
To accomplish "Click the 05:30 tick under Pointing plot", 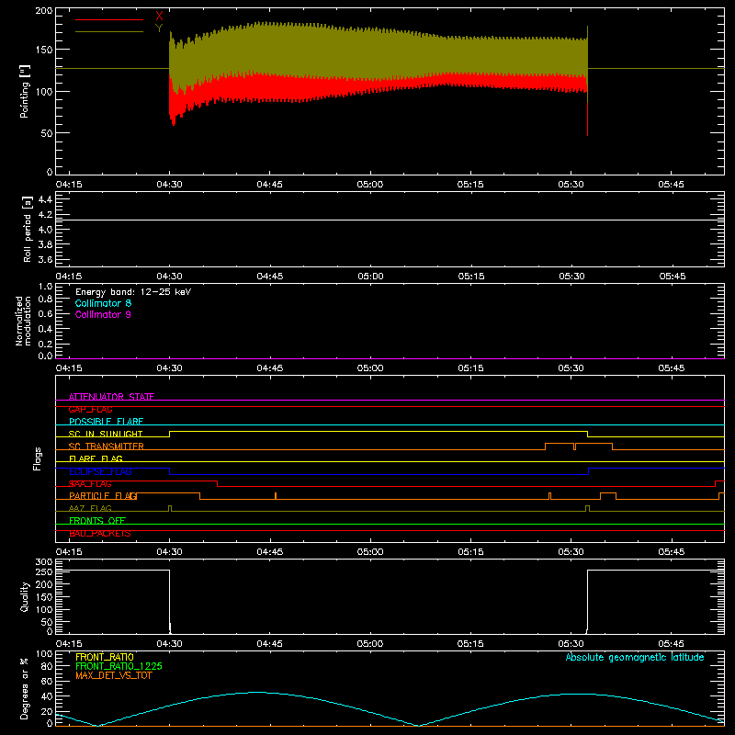I will click(571, 185).
